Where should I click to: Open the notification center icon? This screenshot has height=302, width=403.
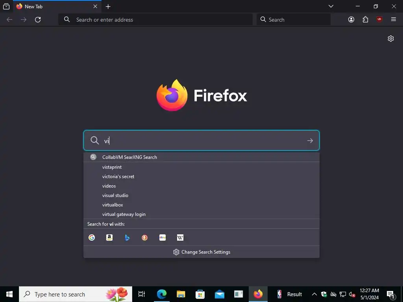(x=390, y=294)
